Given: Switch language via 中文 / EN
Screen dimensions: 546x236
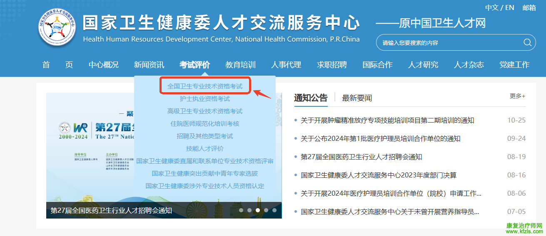Looking at the screenshot, I should coord(499,8).
